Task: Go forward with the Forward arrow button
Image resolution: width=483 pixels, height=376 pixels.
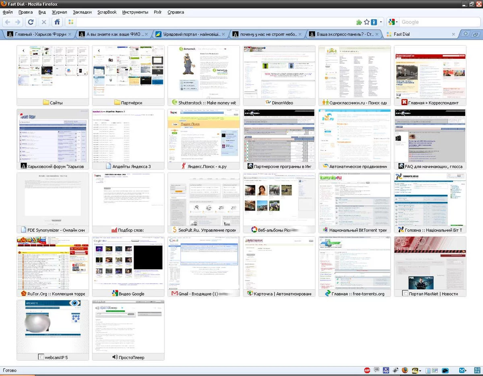Action: click(x=17, y=22)
